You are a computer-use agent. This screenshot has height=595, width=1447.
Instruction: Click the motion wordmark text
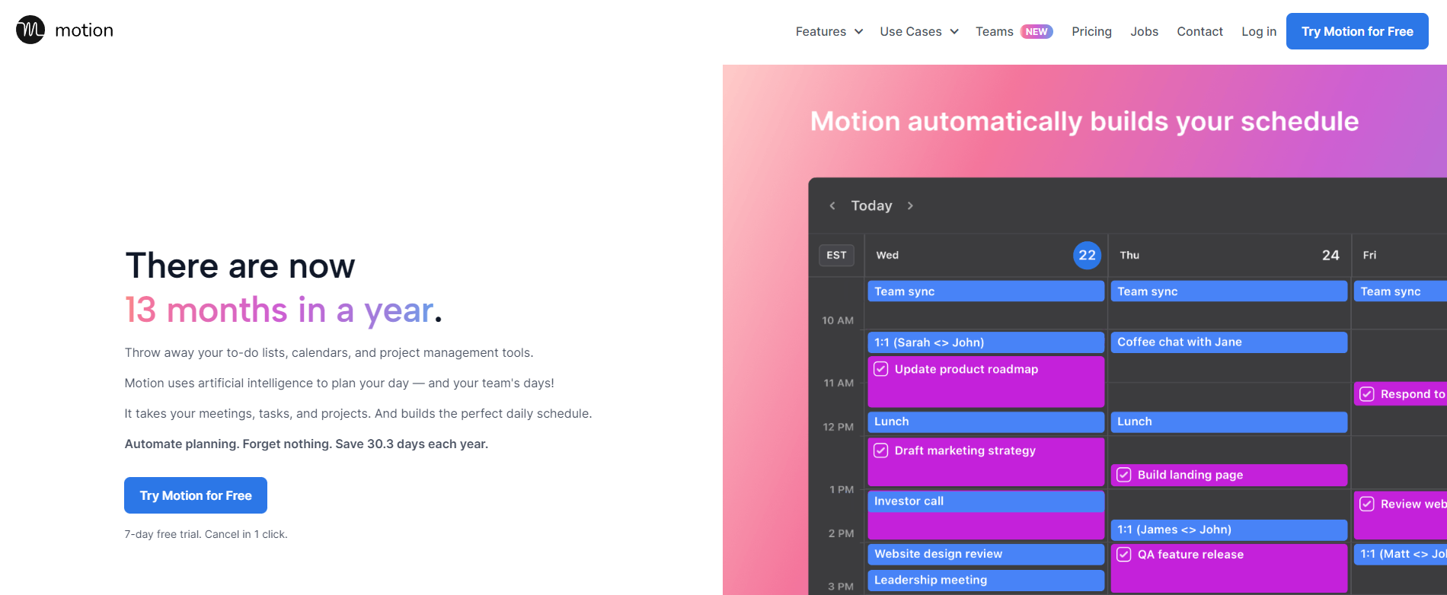click(x=85, y=30)
